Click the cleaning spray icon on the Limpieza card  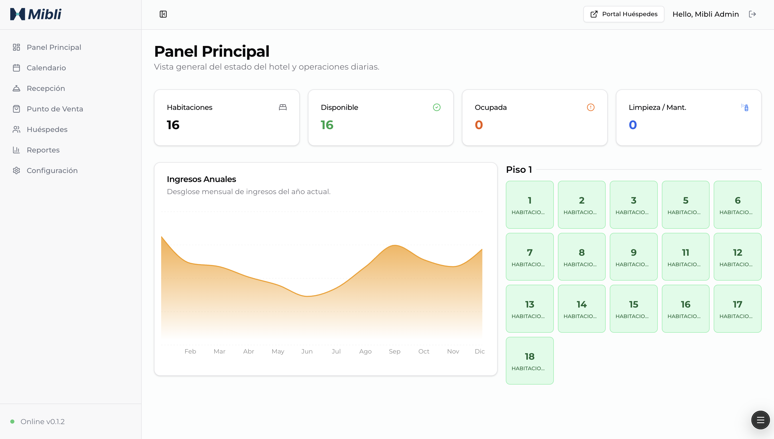[x=744, y=107]
